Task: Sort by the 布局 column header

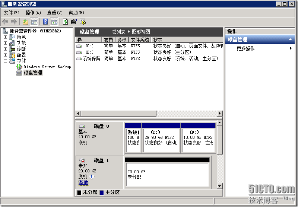Action: 108,40
